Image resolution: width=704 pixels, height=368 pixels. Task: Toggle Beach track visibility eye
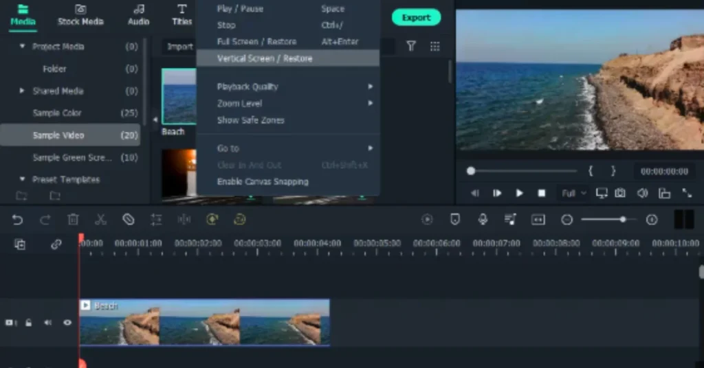click(67, 323)
